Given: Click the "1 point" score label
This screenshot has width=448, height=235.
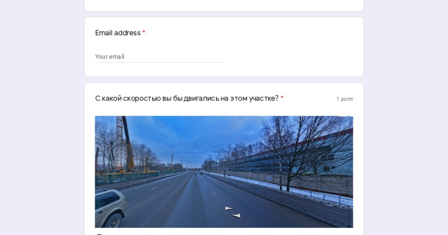Looking at the screenshot, I should coord(345,99).
